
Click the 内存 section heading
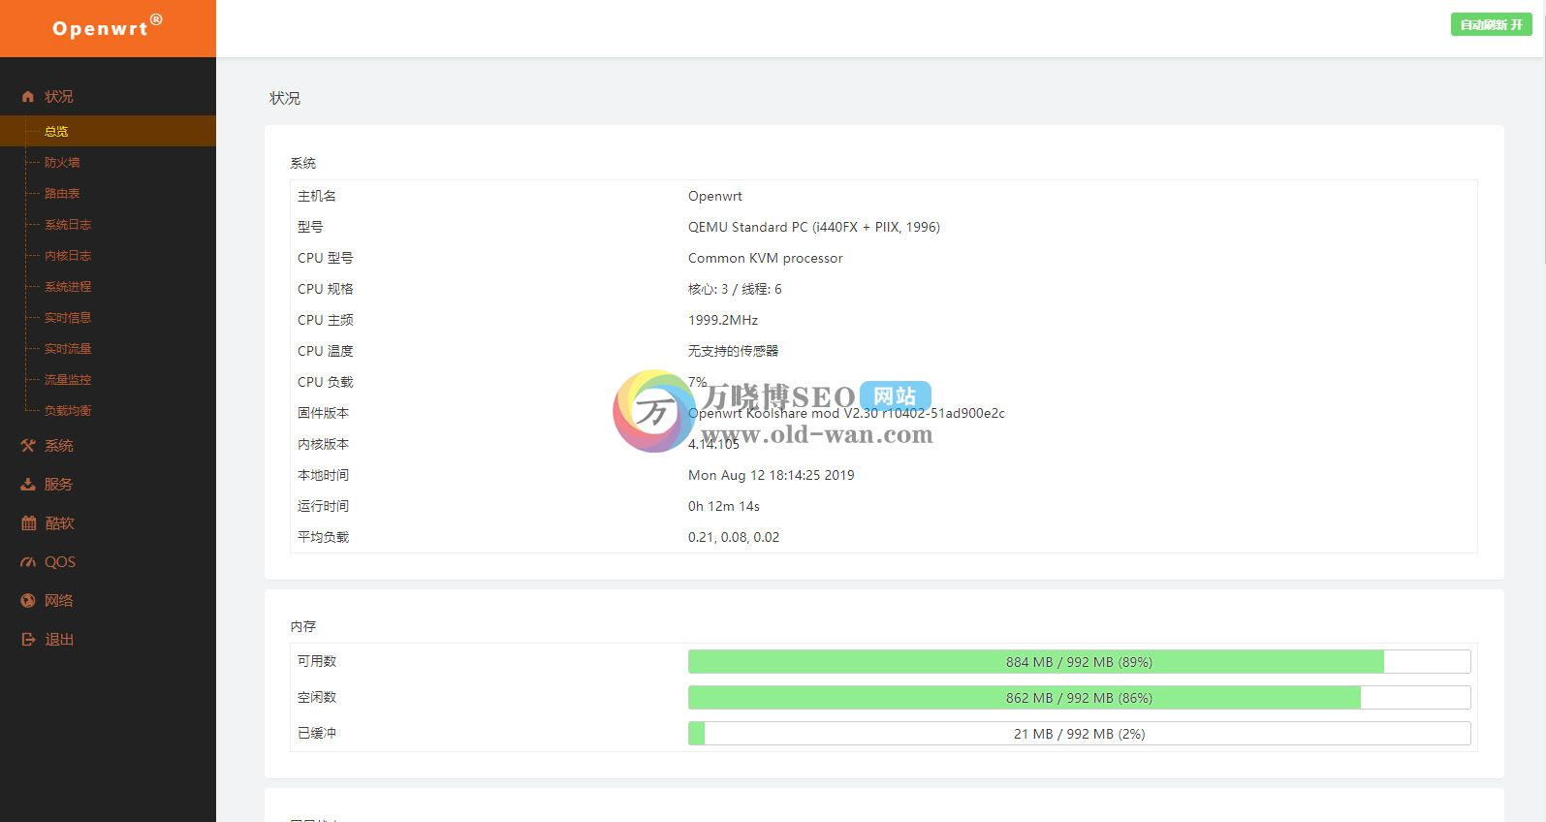coord(303,626)
